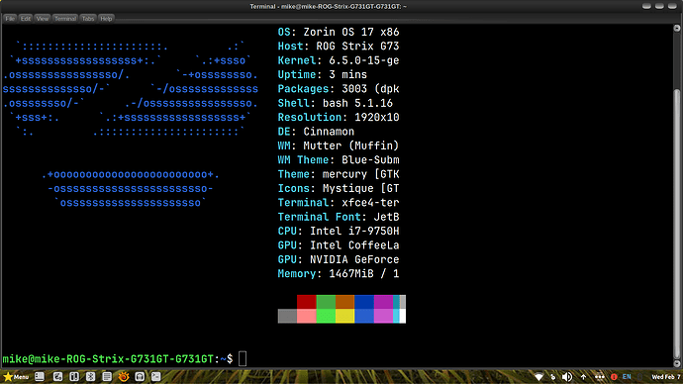
Task: Click the 'DE: Cinnamon' line
Action: pyautogui.click(x=316, y=132)
